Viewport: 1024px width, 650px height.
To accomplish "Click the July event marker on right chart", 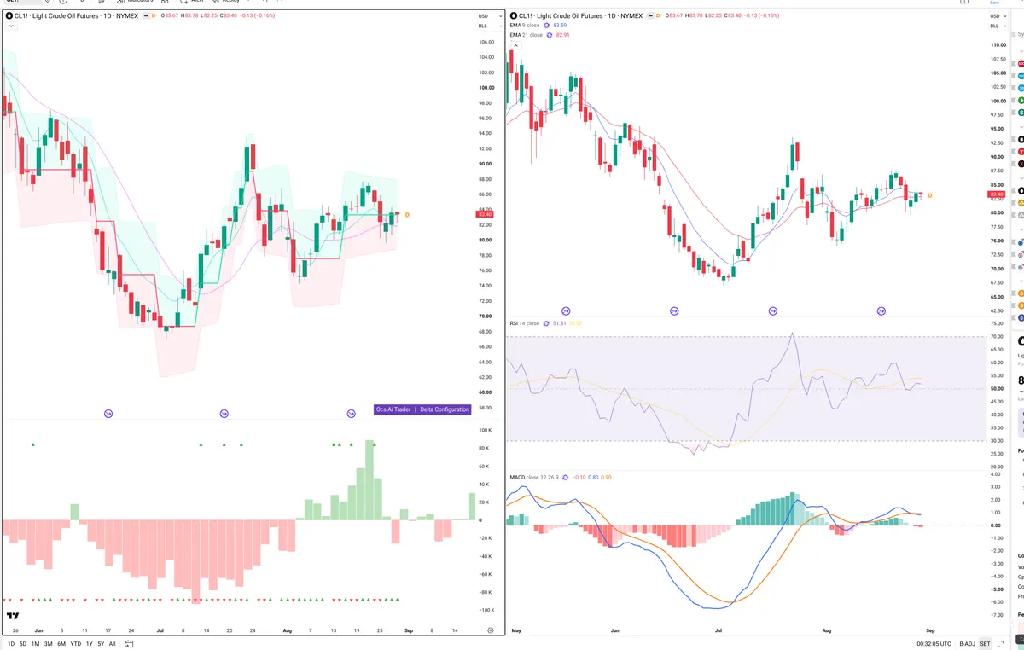I will [773, 310].
